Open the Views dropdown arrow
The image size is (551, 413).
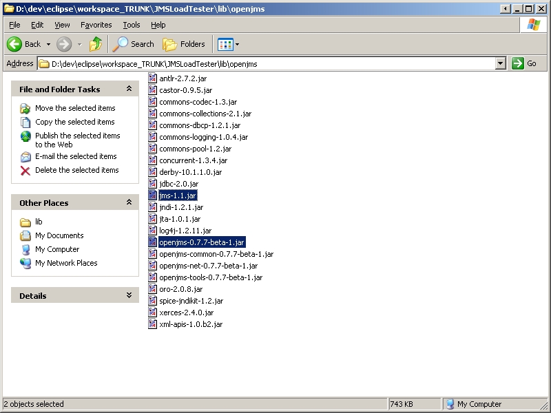point(237,44)
